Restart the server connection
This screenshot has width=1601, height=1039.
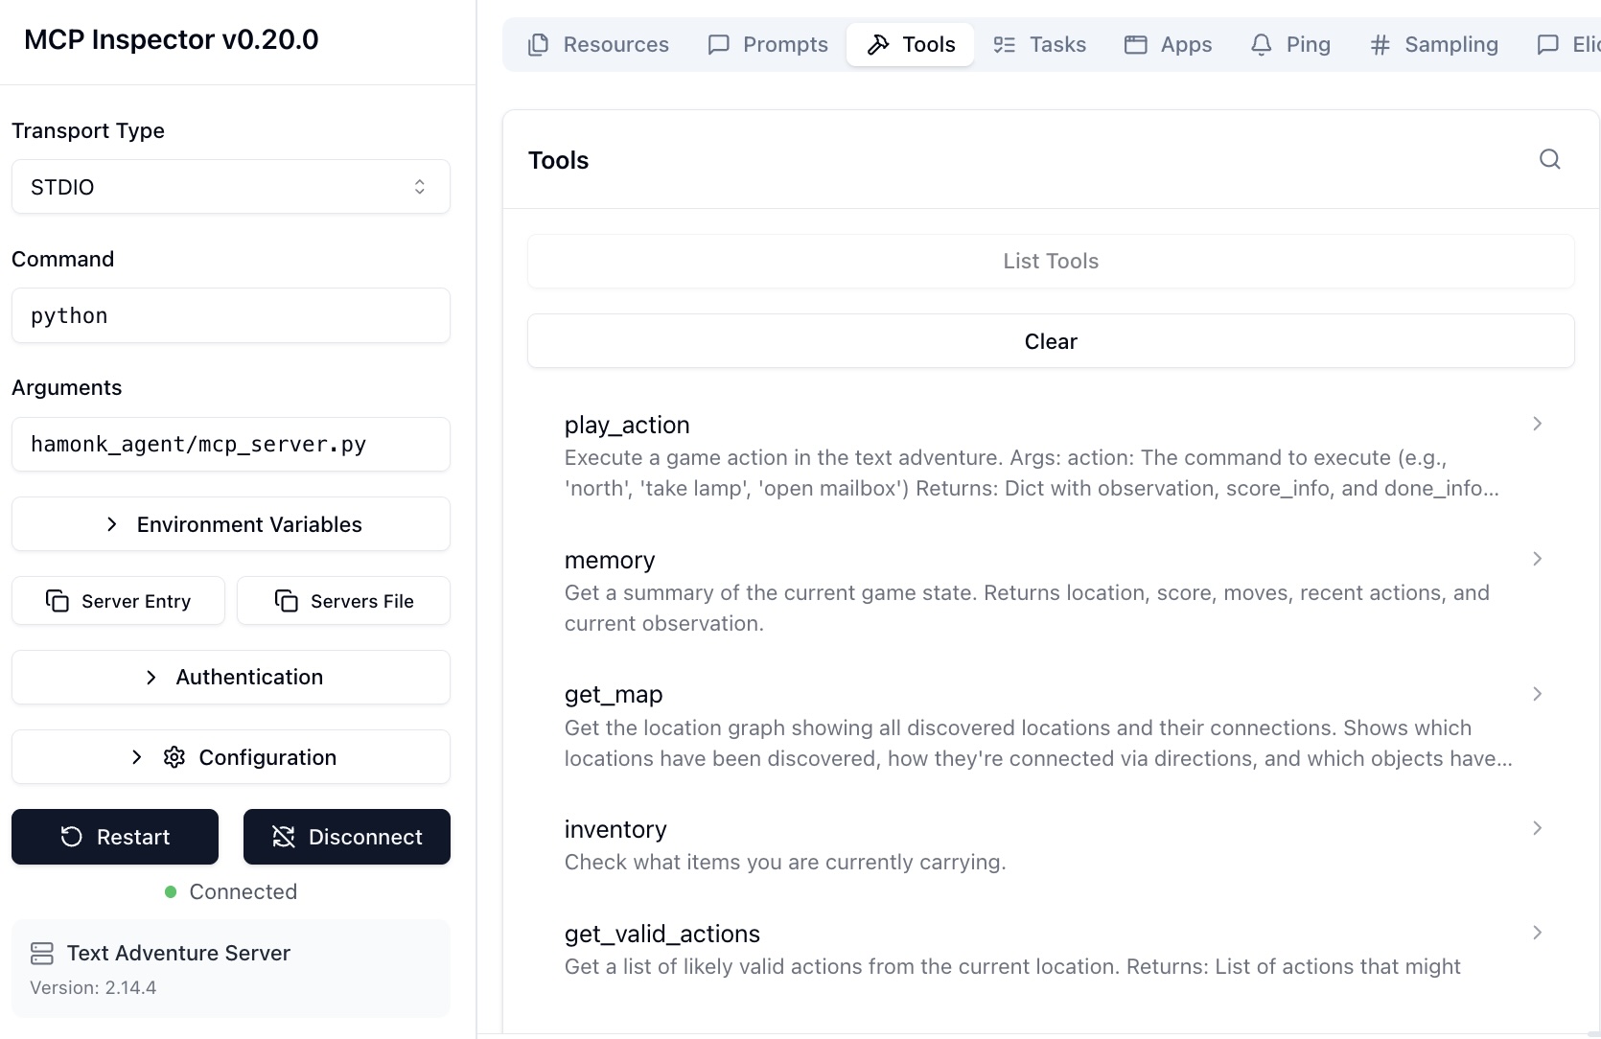114,837
